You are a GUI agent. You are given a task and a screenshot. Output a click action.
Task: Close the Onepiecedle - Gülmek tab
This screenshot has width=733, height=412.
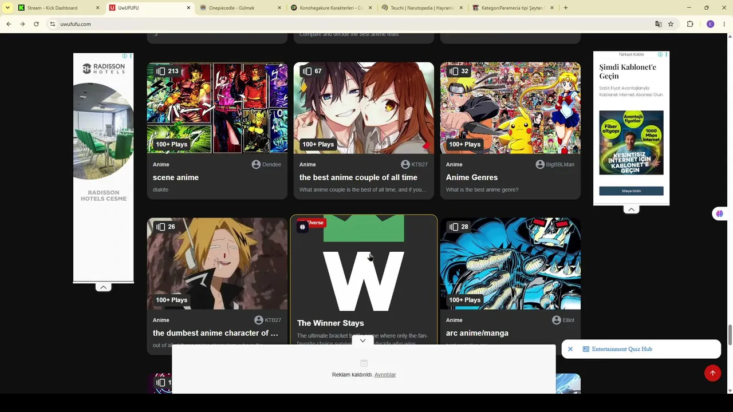point(279,8)
